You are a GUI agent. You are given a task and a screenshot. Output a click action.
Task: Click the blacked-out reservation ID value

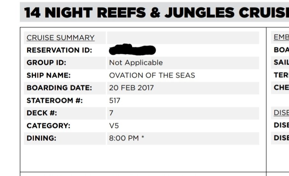pos(132,49)
